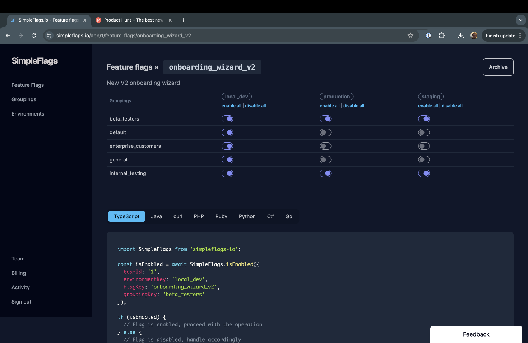Image resolution: width=528 pixels, height=343 pixels.
Task: Click the browser forward arrow
Action: pyautogui.click(x=21, y=36)
